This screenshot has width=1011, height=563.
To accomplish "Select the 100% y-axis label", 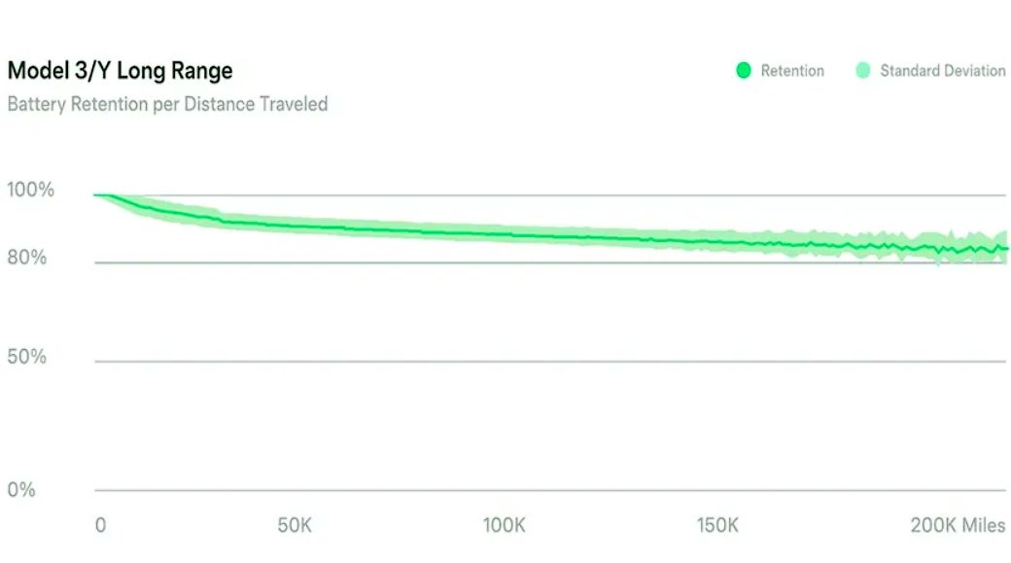I will pos(30,190).
